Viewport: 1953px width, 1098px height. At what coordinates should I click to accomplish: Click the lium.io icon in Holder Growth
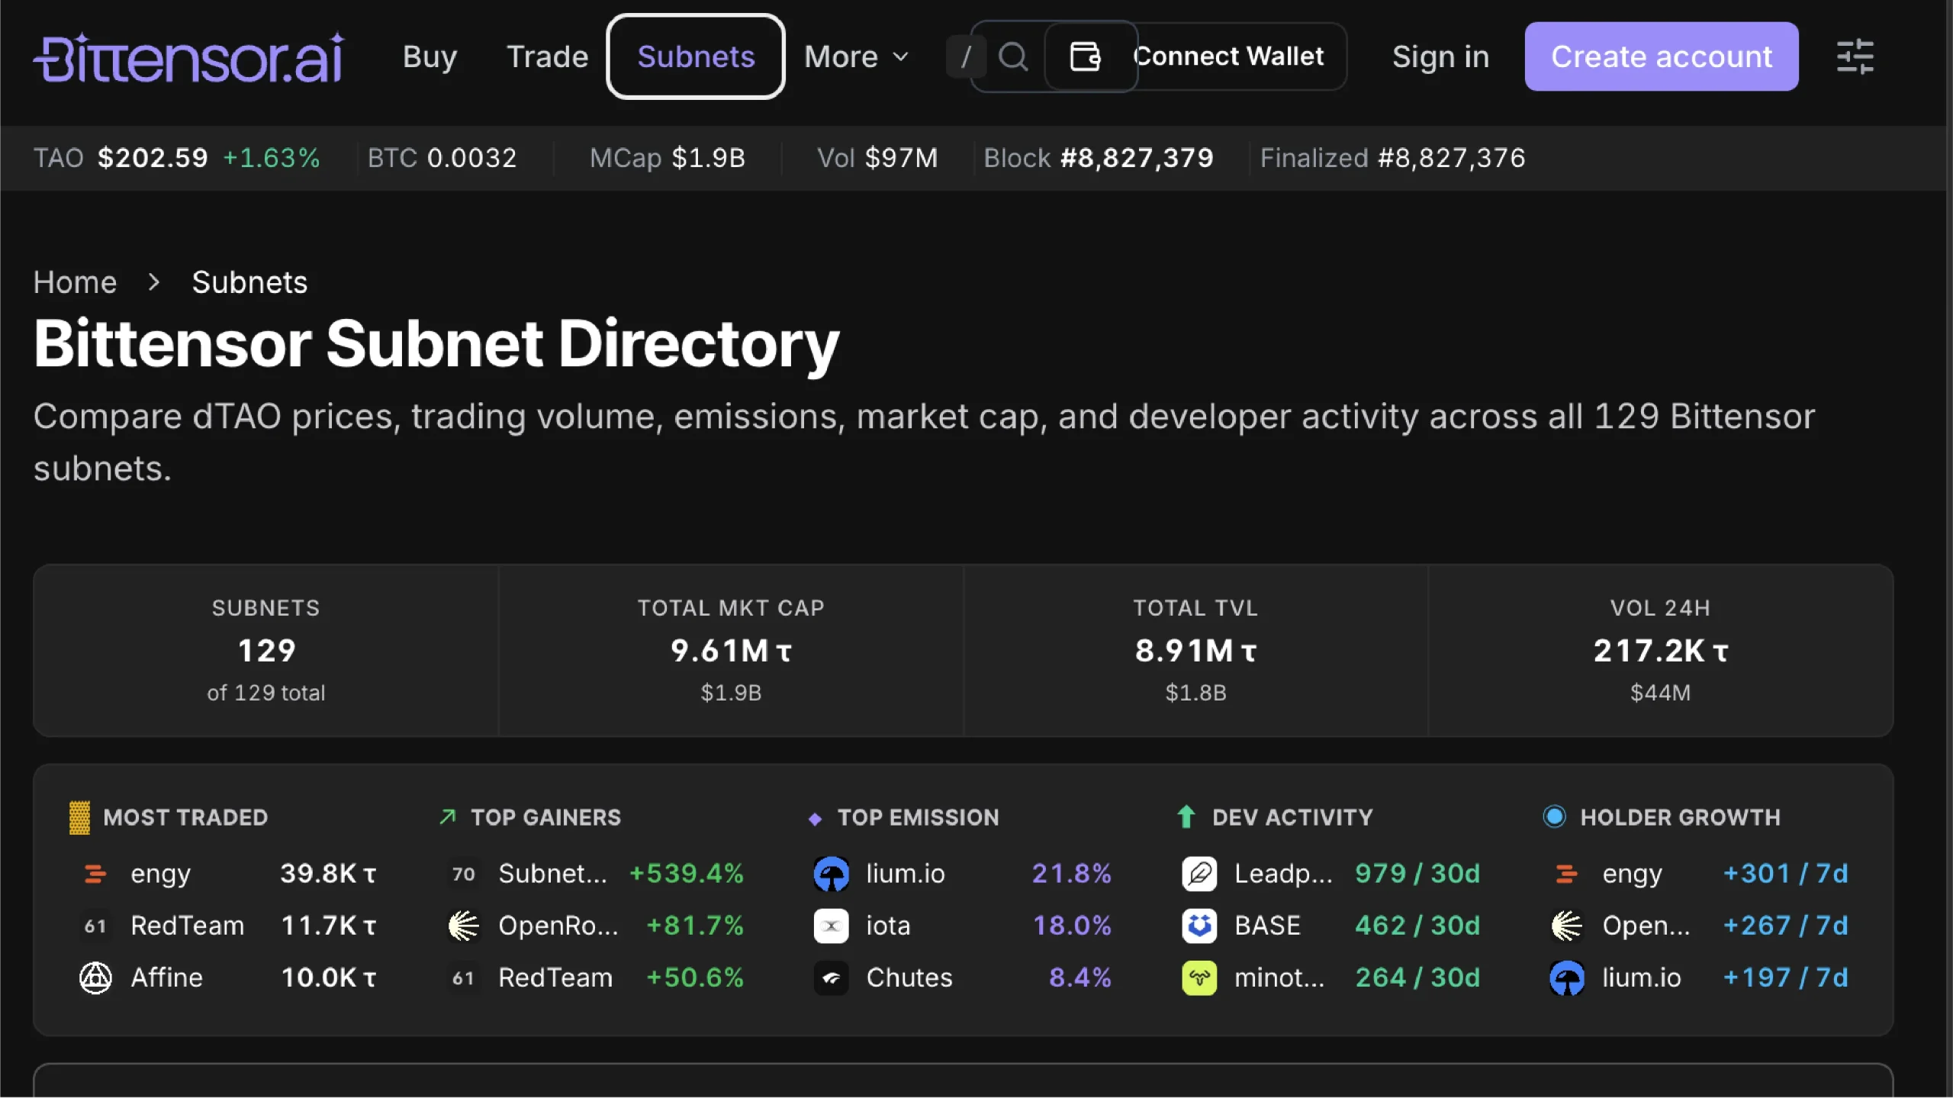[x=1567, y=977]
